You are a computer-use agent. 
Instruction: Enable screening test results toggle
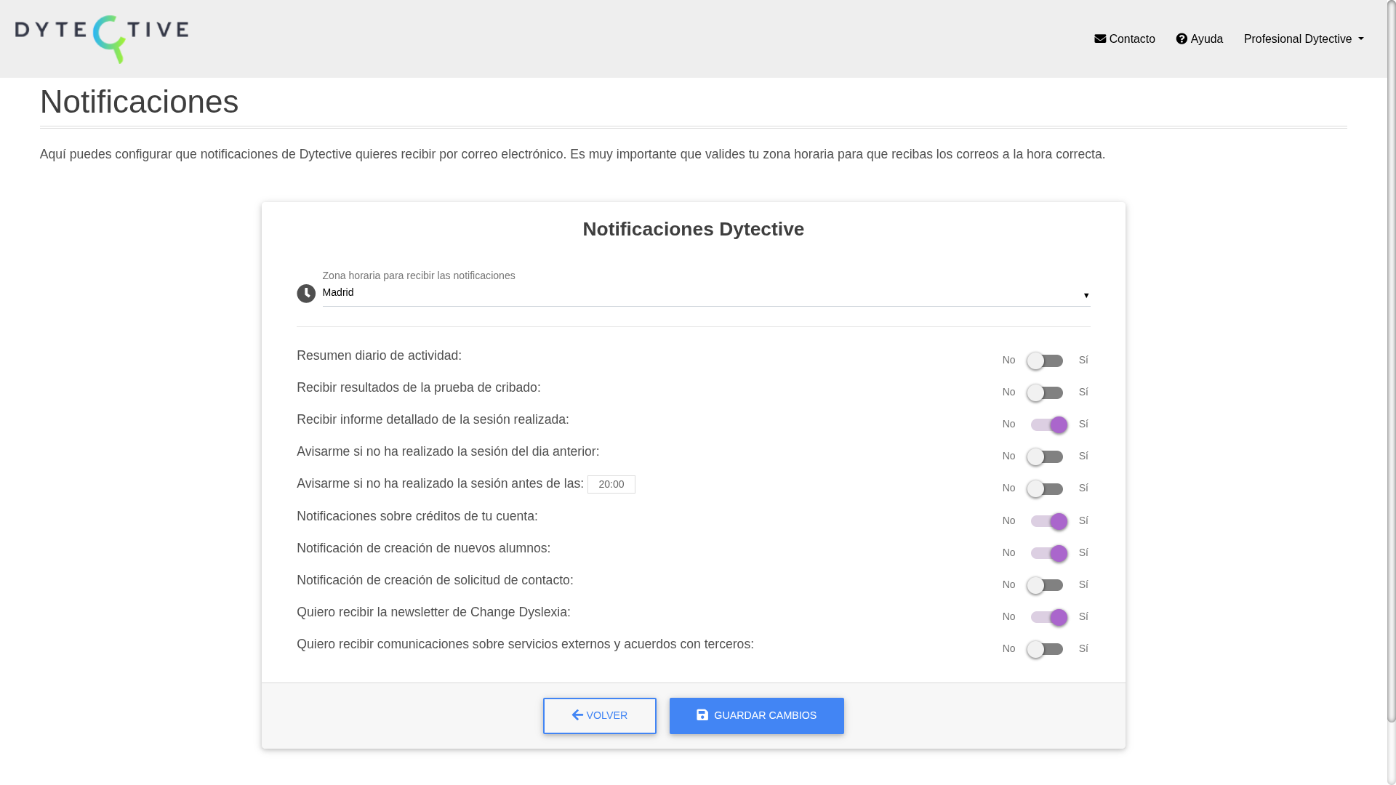(x=1046, y=392)
